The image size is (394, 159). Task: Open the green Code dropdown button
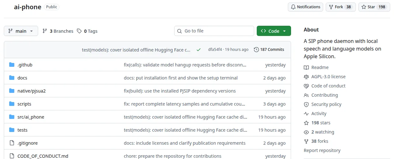point(274,31)
